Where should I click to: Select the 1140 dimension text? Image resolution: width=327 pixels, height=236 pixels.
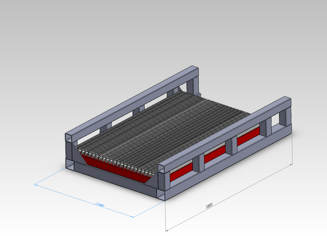[x=100, y=205]
